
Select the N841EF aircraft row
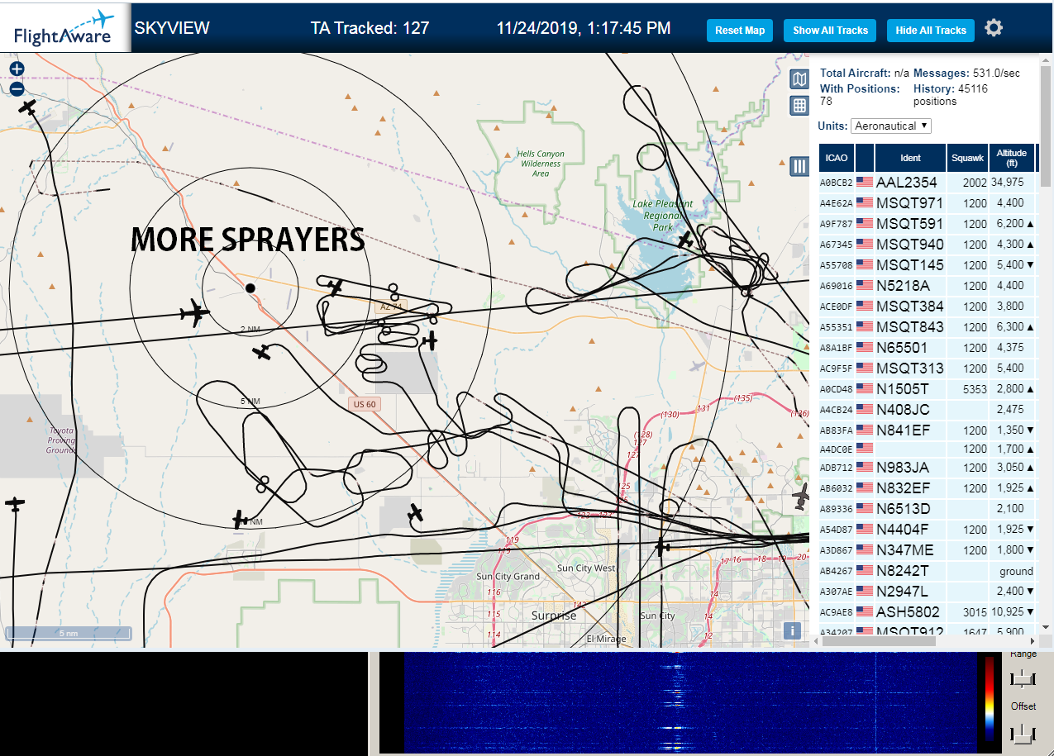coord(928,430)
